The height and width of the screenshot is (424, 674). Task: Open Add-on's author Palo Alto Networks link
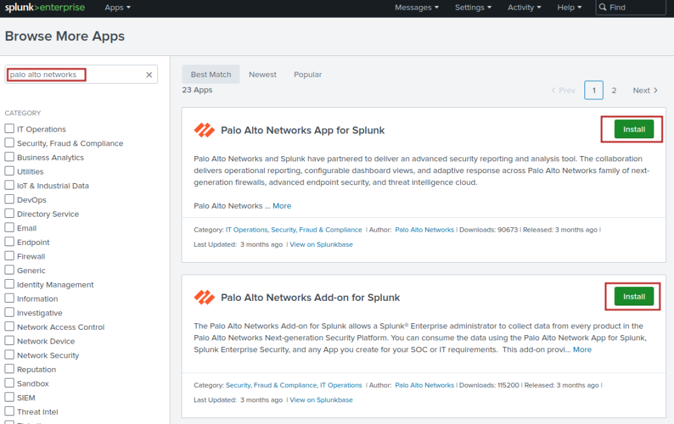point(425,385)
